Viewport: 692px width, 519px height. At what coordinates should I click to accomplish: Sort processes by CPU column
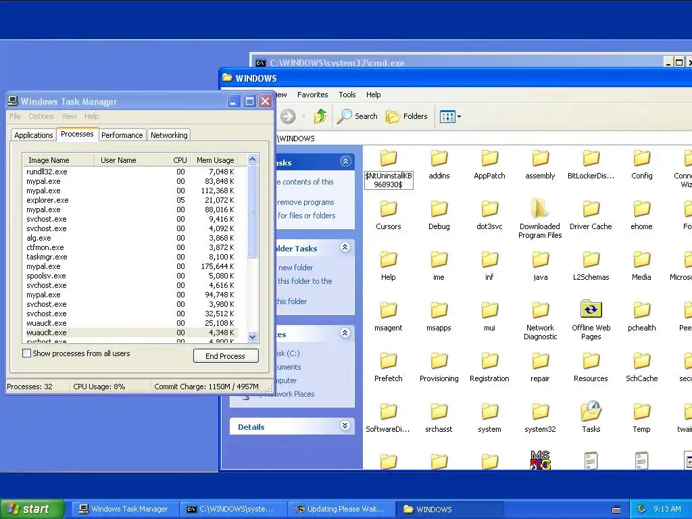(x=178, y=160)
